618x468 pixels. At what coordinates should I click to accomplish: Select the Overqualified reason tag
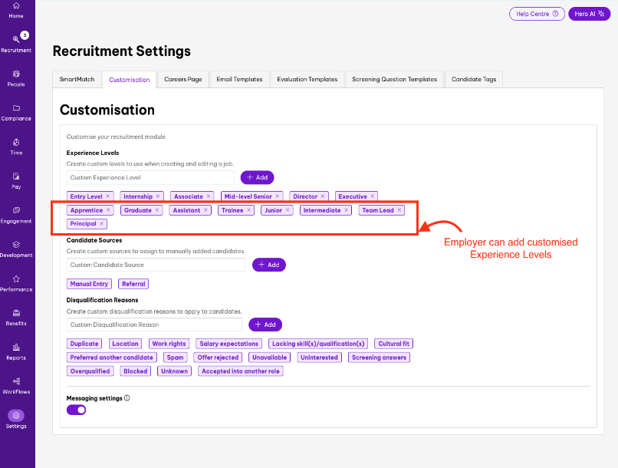[90, 371]
